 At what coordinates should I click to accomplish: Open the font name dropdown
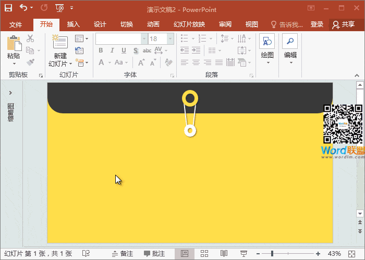pos(144,38)
